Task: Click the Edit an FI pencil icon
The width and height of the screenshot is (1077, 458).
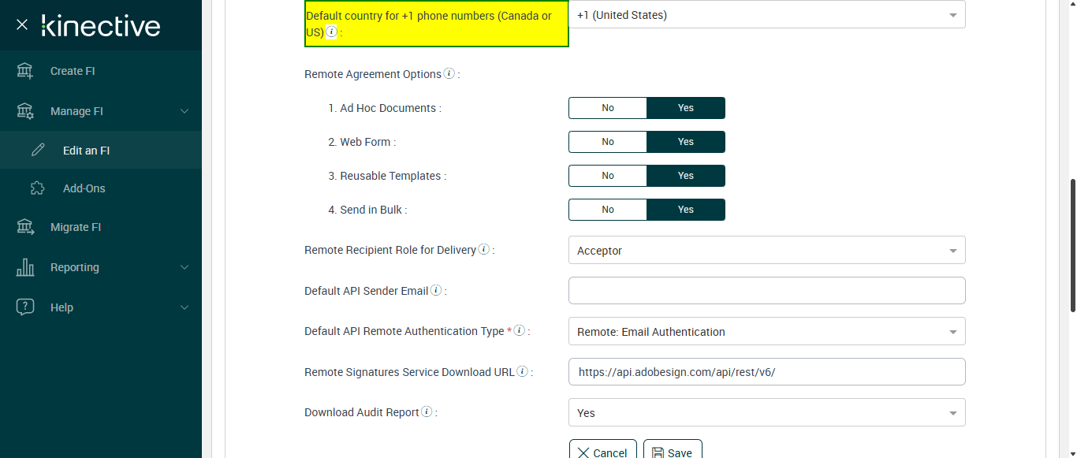Action: point(38,150)
